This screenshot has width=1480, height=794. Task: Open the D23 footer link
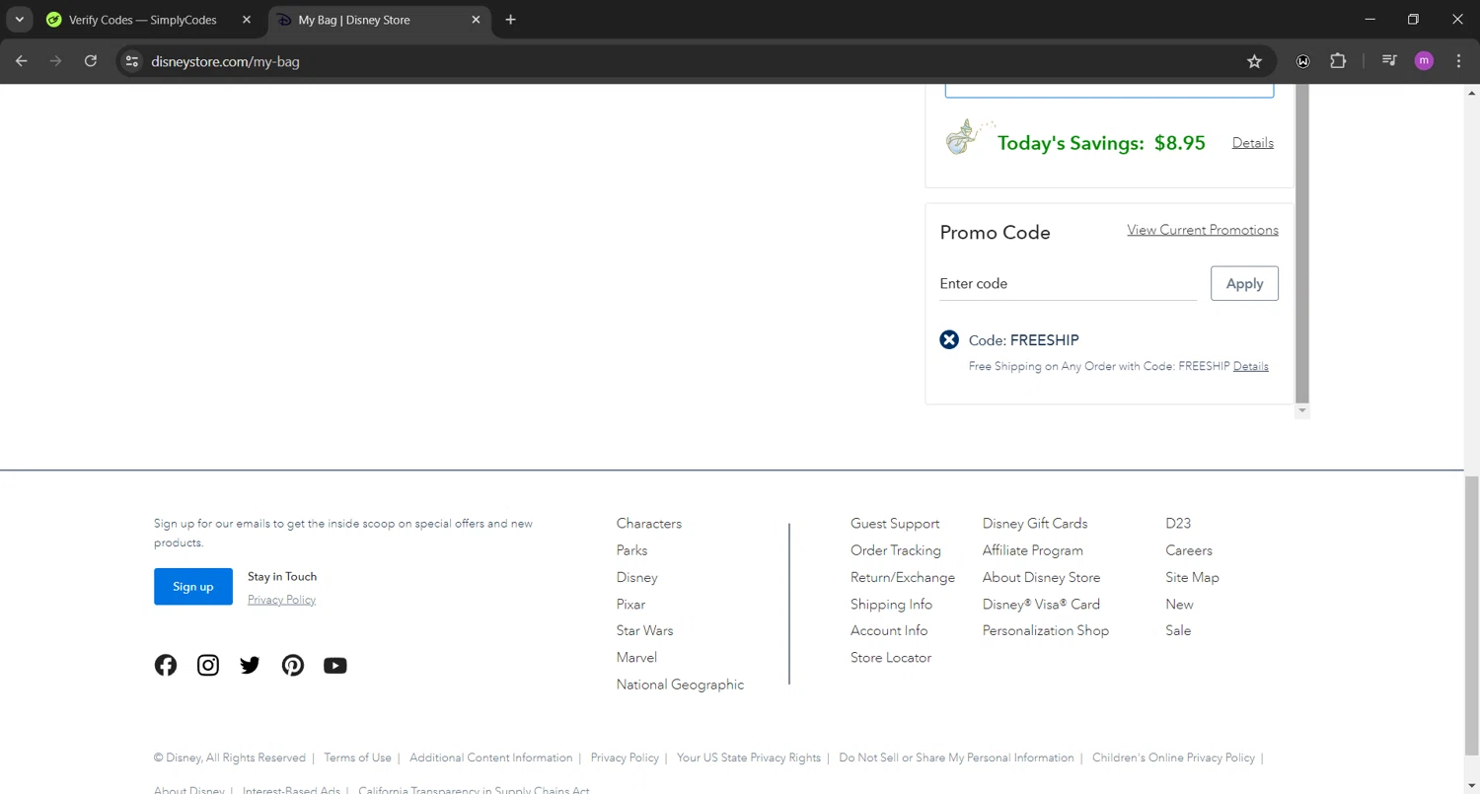pyautogui.click(x=1178, y=524)
